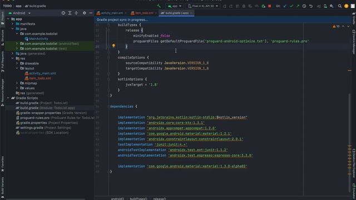Click build.gradle in the navigation breadcrumb
356x200 pixels.
coord(36,6)
